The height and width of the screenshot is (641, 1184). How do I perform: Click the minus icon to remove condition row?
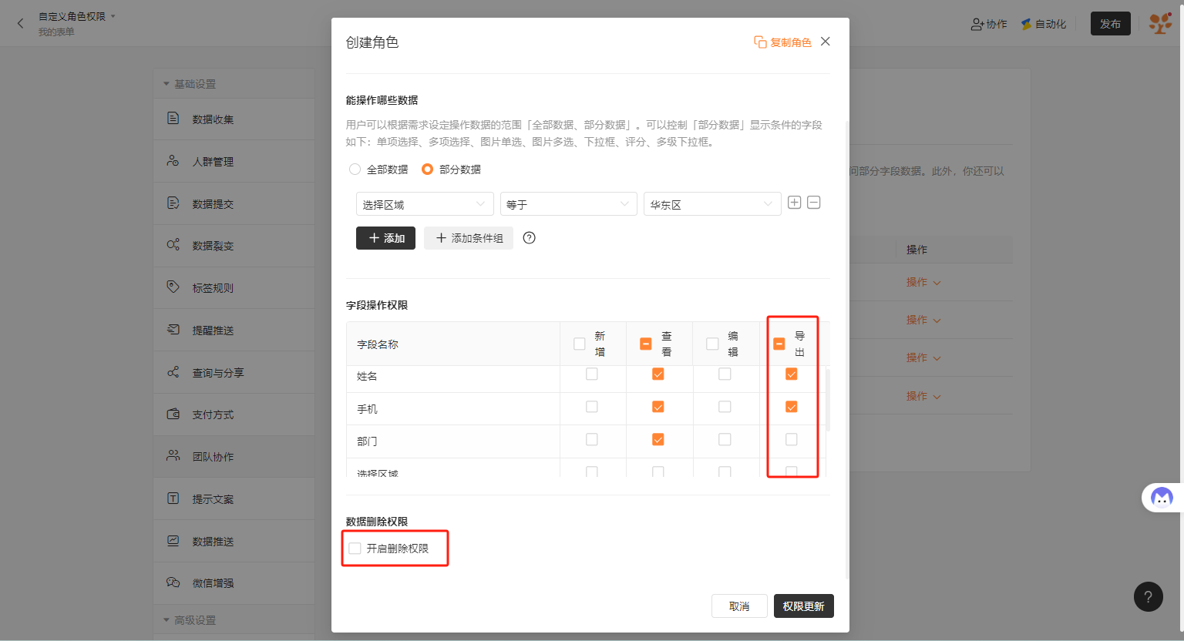(x=814, y=203)
